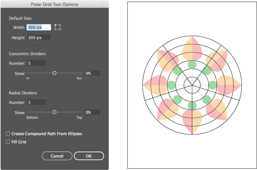The image size is (257, 170).
Task: Click the Radial Dividers Skew slider handle
Action: coord(55,112)
